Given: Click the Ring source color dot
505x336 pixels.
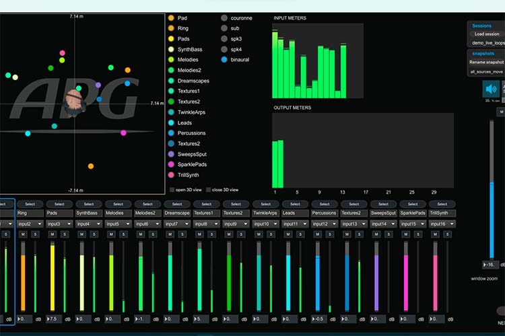Looking at the screenshot, I should [171, 28].
